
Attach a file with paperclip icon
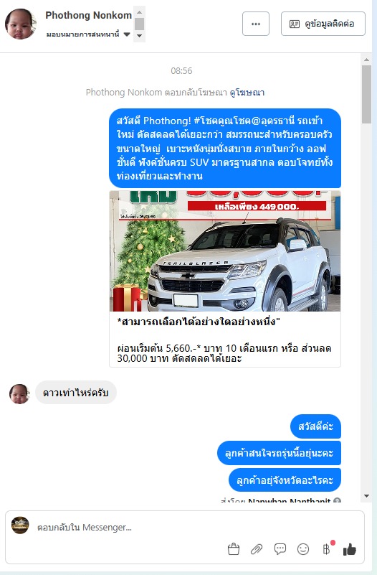pyautogui.click(x=257, y=549)
